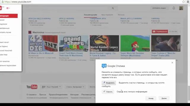Image resolution: width=190 pixels, height=106 pixels.
Task: Click the search magnifier icon
Action: pyautogui.click(x=113, y=8)
